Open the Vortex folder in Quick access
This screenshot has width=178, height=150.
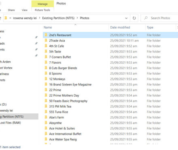click(x=6, y=68)
